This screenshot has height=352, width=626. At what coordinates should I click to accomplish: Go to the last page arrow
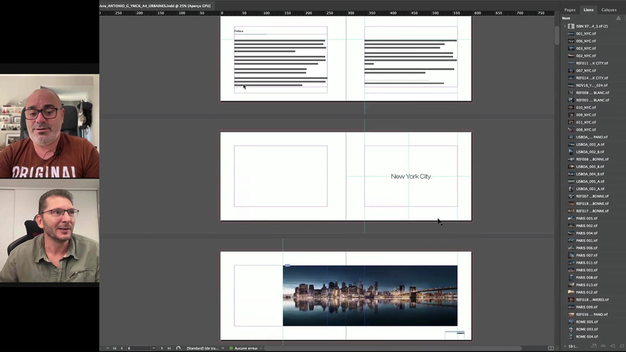(x=169, y=348)
